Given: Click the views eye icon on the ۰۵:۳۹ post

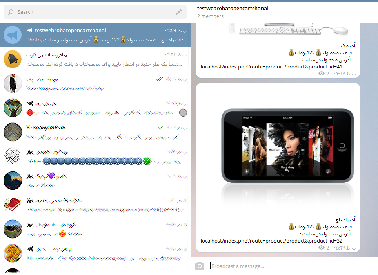Looking at the screenshot, I should click(322, 248).
